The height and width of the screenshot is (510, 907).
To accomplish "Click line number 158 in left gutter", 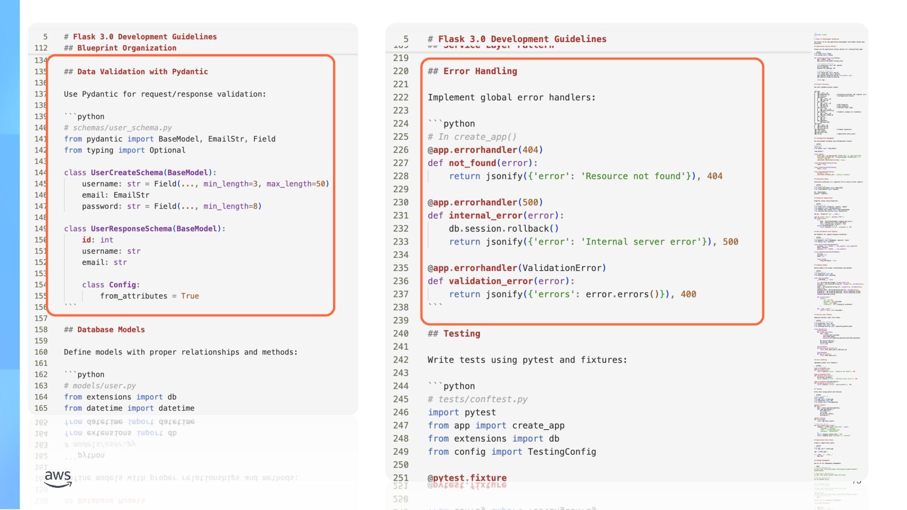I will click(x=41, y=330).
